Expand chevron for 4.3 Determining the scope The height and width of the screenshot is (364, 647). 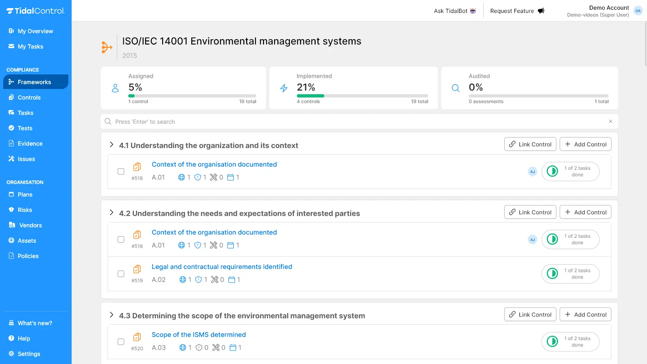[x=112, y=315]
